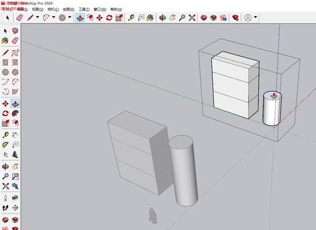Choose the Look Around eye tool
The width and height of the screenshot is (316, 230).
pyautogui.click(x=15, y=198)
